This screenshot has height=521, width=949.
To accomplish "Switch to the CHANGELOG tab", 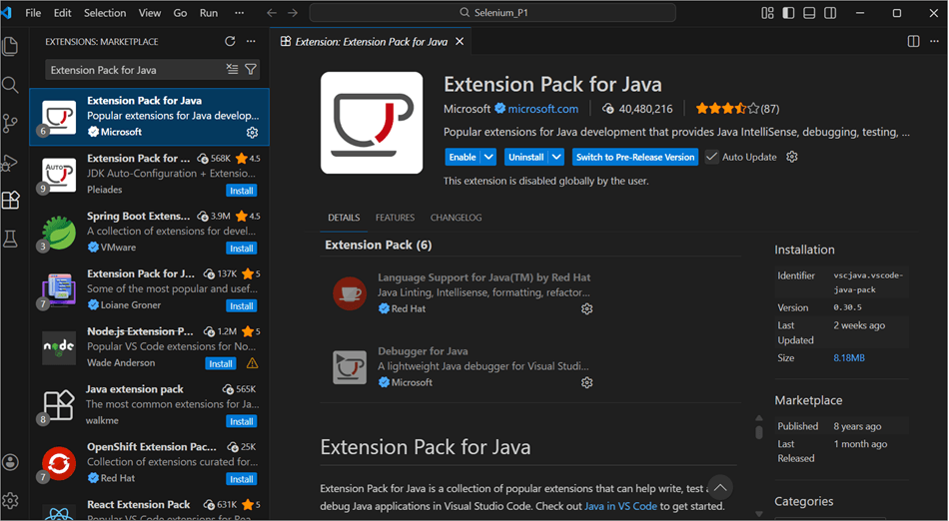I will (x=456, y=218).
